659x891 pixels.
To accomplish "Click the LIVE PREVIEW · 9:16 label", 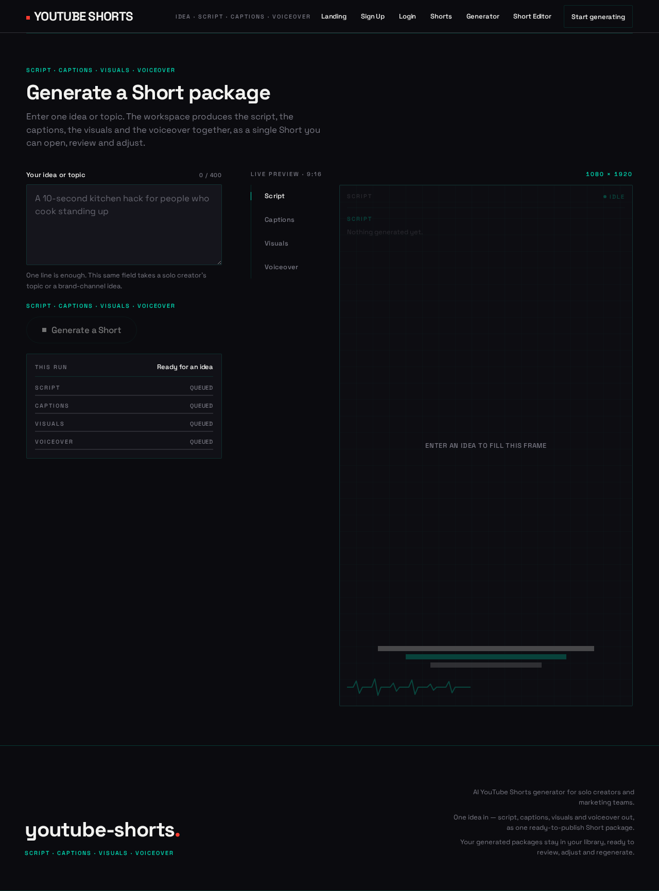I will tap(286, 174).
